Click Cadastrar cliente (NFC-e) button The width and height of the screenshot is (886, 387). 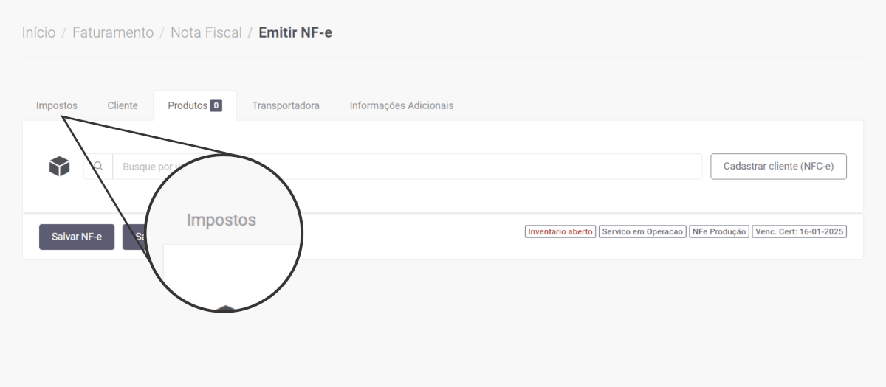[778, 167]
